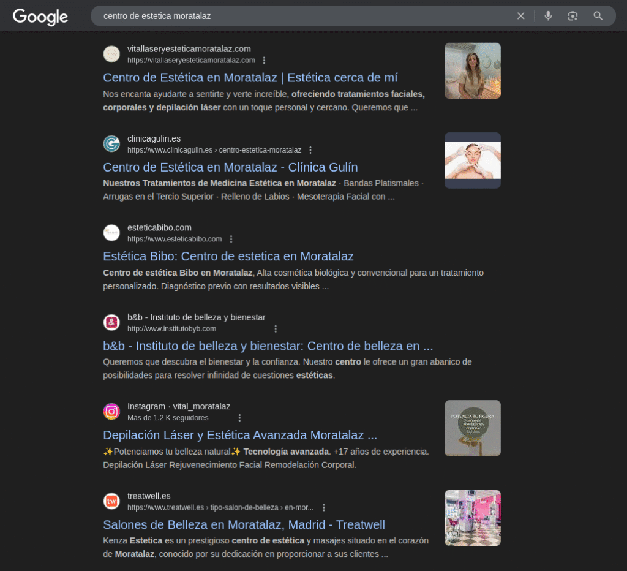627x571 pixels.
Task: Open favicon of vitallaseryesteticamoratalaz.com result
Action: click(111, 54)
